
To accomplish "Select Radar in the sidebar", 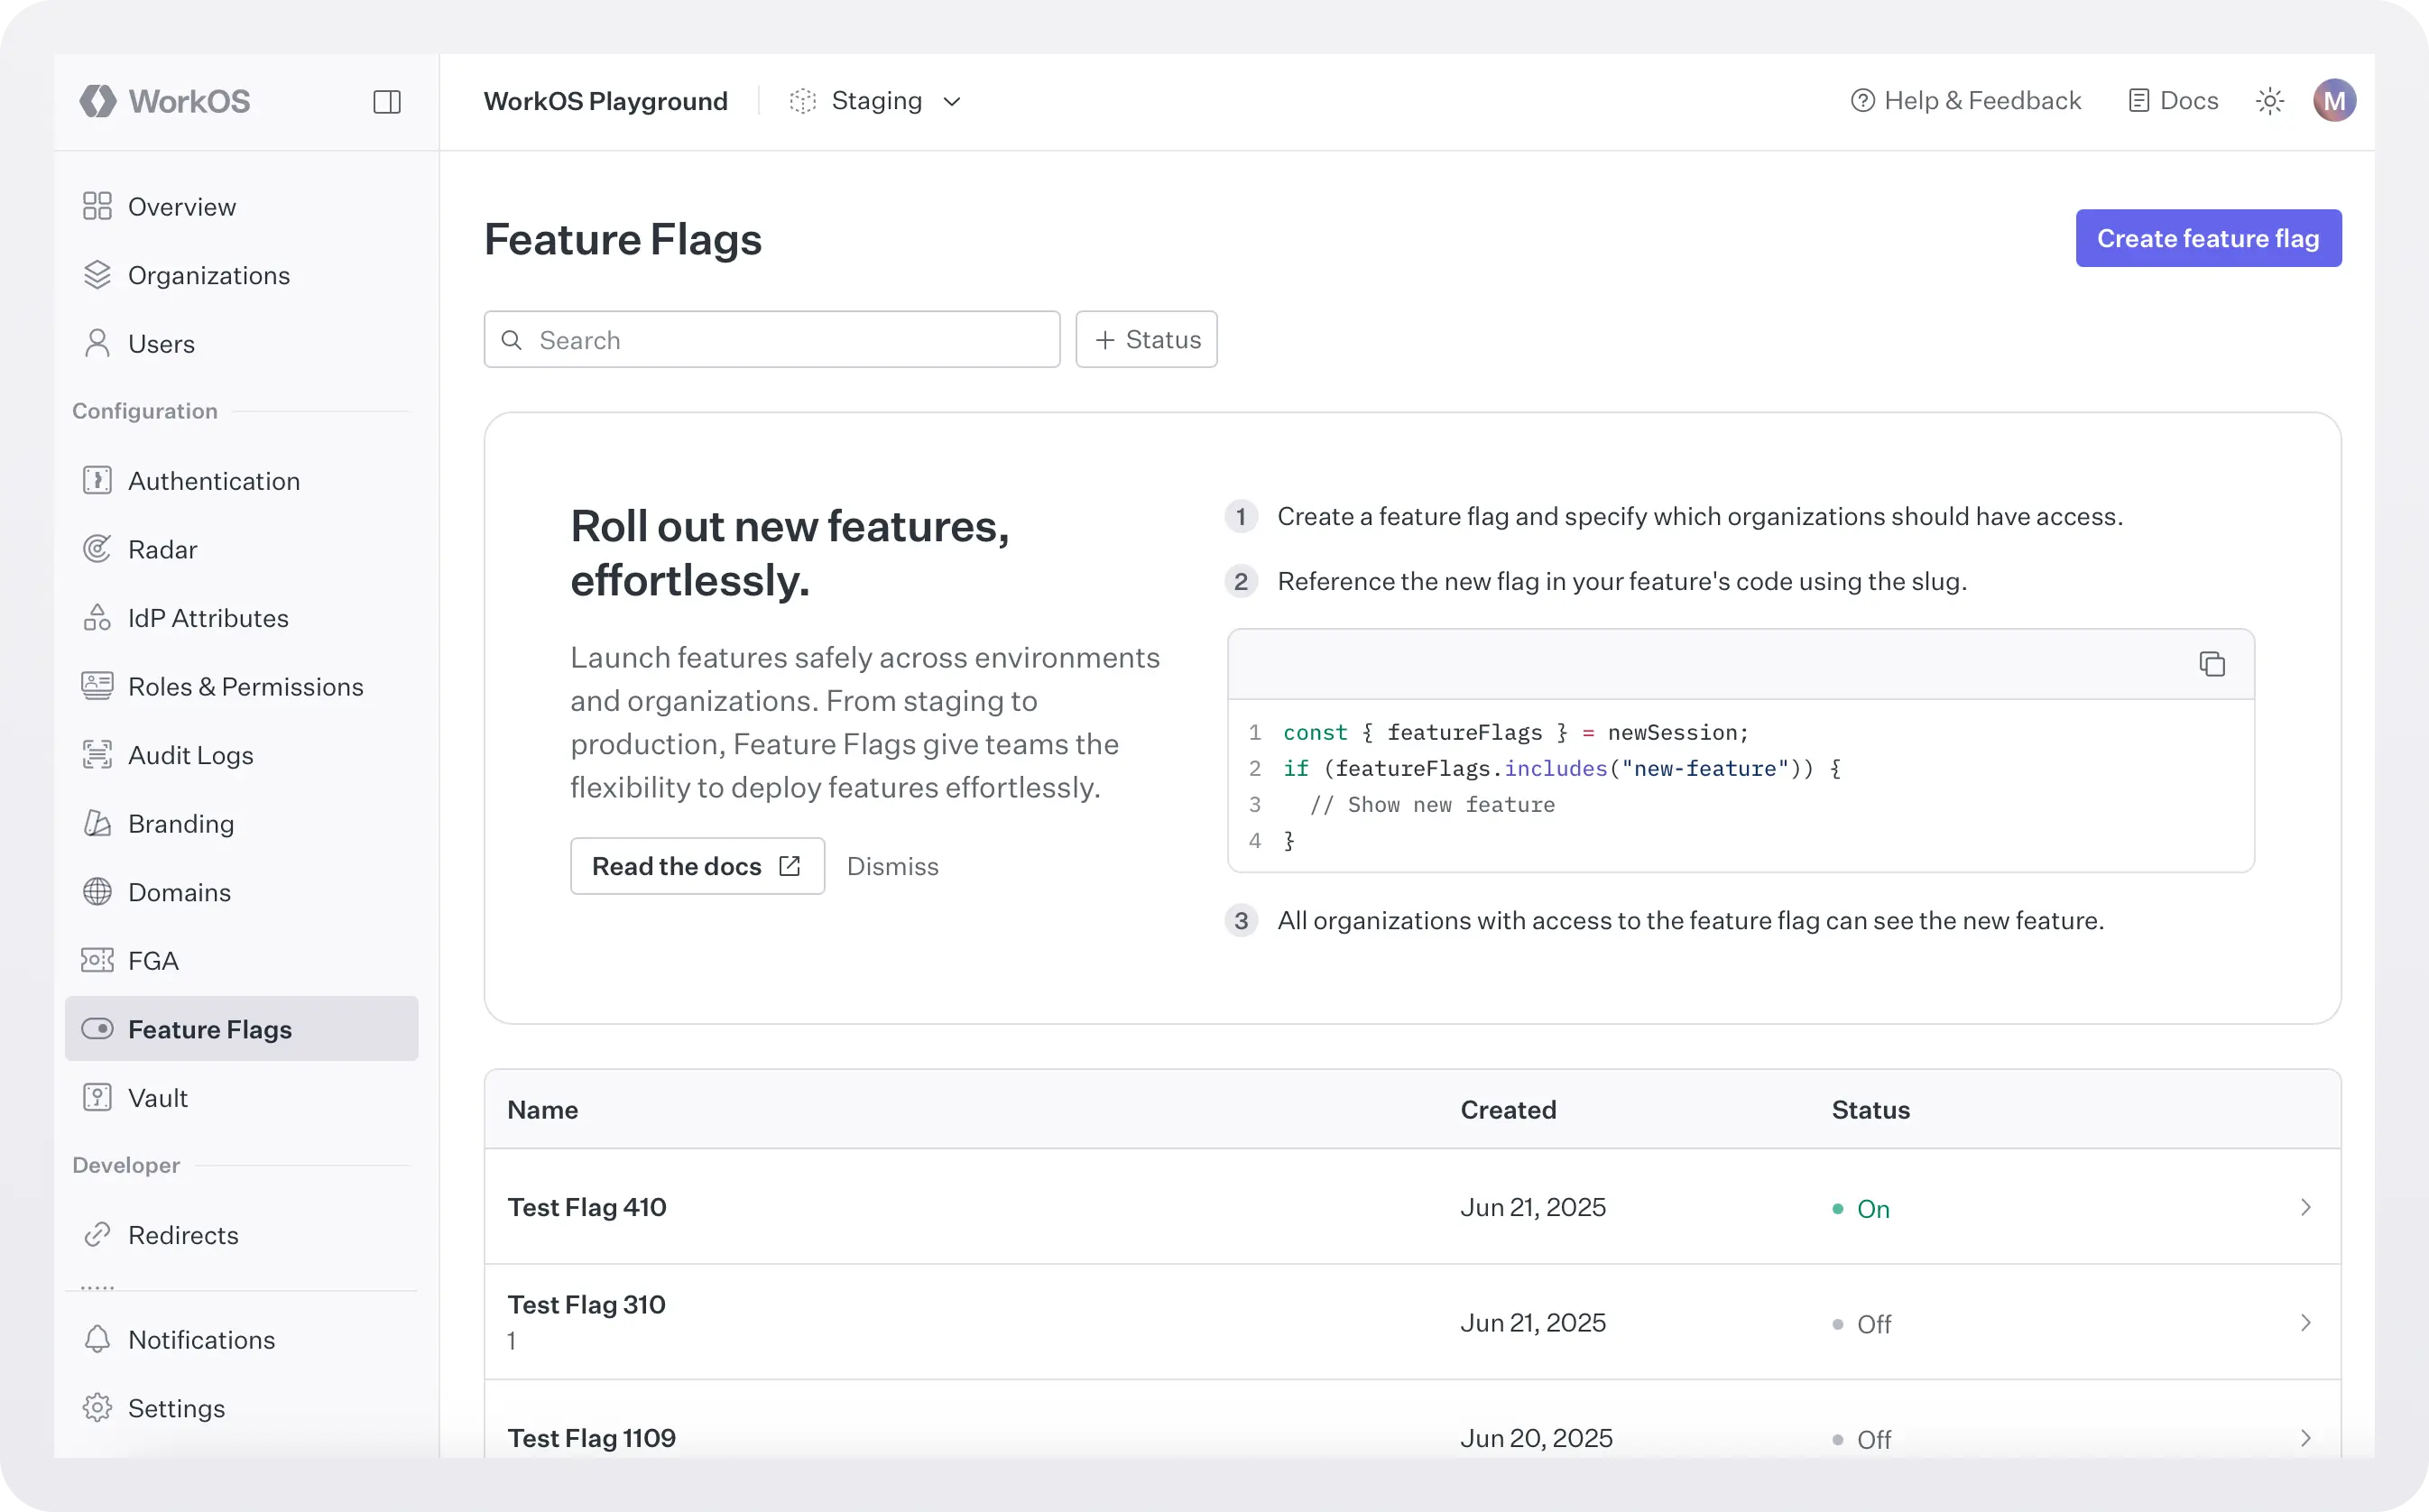I will (241, 549).
